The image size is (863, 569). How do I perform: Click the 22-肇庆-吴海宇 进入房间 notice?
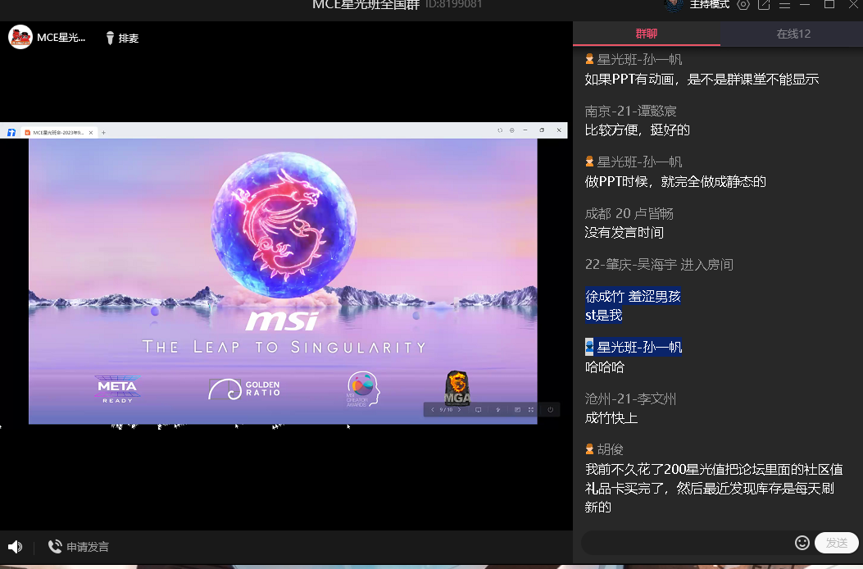(659, 264)
